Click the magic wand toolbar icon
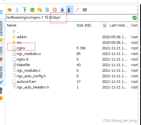Screen dimensions: 141x125 pos(77,10)
